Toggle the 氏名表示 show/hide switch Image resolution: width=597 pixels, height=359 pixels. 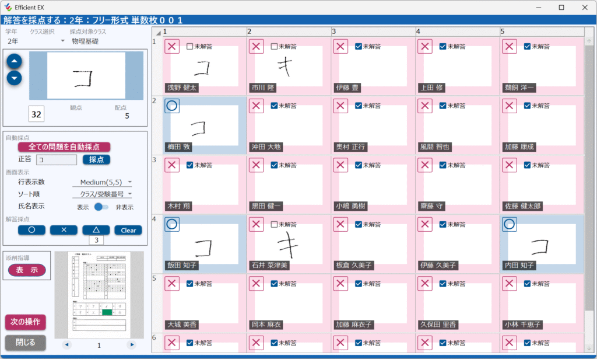(101, 207)
